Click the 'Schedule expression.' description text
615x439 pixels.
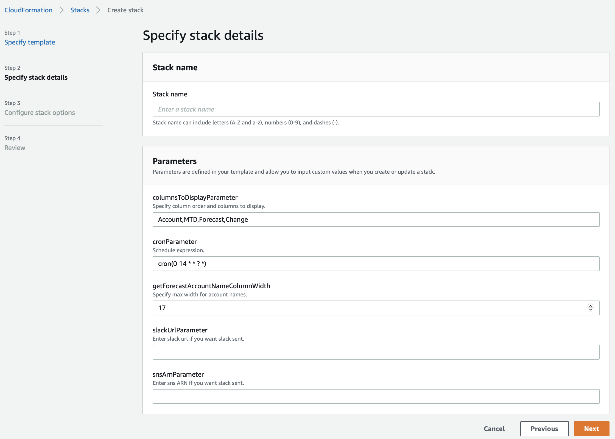178,250
